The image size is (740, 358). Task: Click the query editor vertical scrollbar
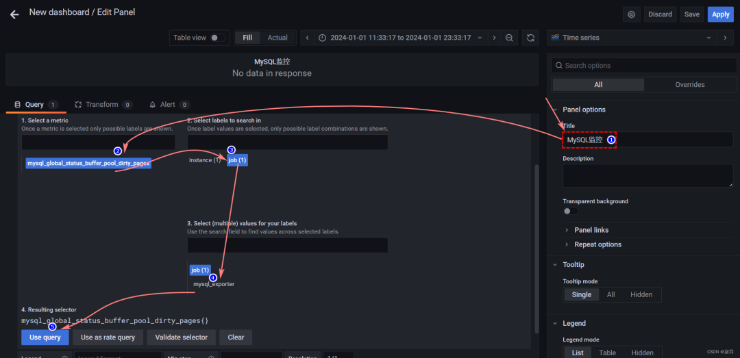point(535,248)
